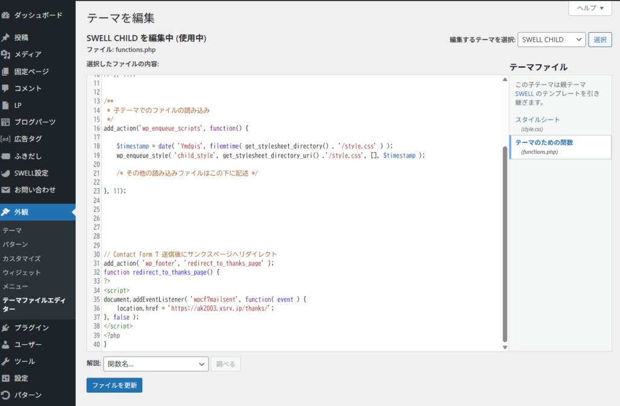Click the 固定ページ pages icon
620x406 pixels.
point(6,72)
